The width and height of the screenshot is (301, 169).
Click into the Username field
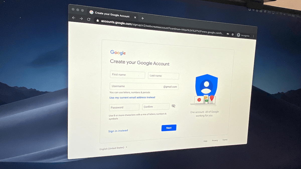[144, 86]
